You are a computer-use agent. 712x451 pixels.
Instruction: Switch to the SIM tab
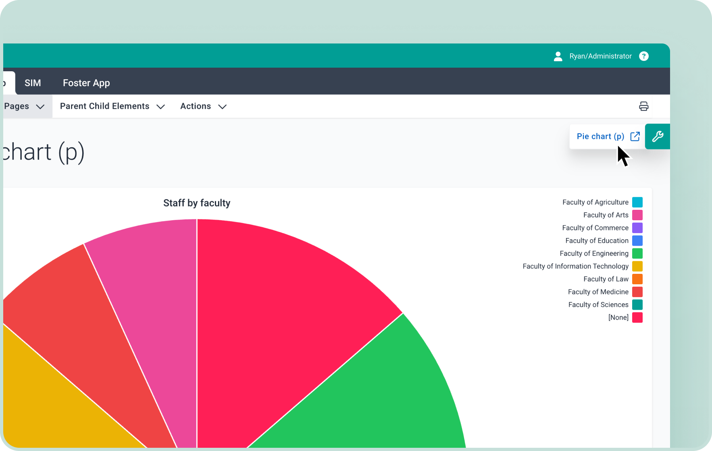pyautogui.click(x=33, y=83)
